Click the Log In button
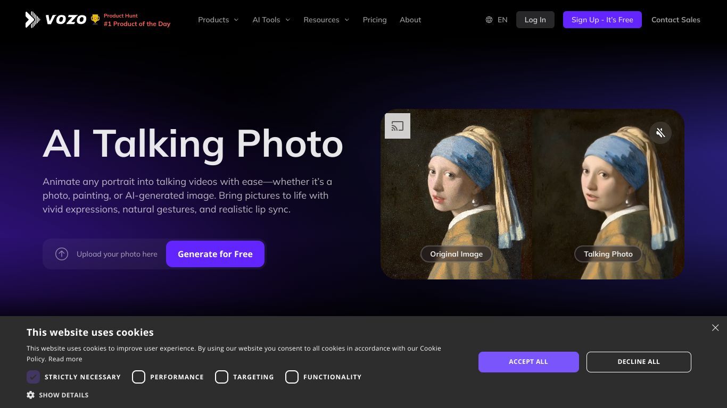This screenshot has width=727, height=408. click(535, 20)
